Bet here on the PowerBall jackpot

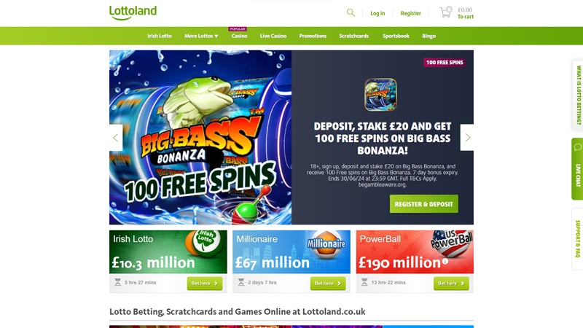pos(451,284)
